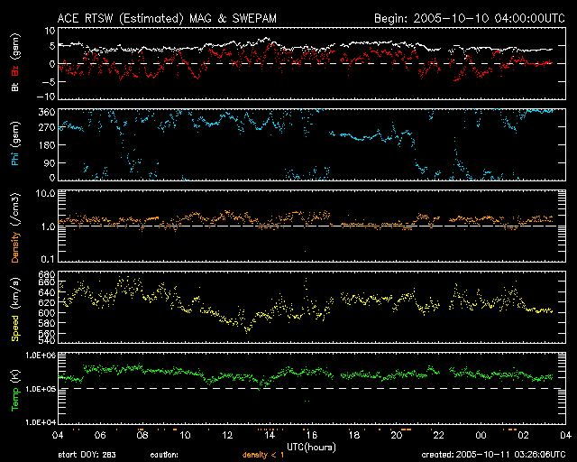577x462 pixels.
Task: Click the '0.1' tick on the Density axis
Action: [x=48, y=260]
